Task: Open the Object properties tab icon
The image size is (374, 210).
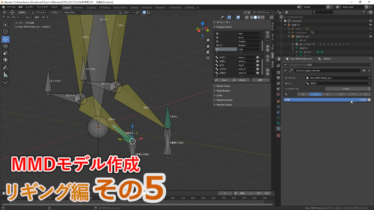Action: 278,101
